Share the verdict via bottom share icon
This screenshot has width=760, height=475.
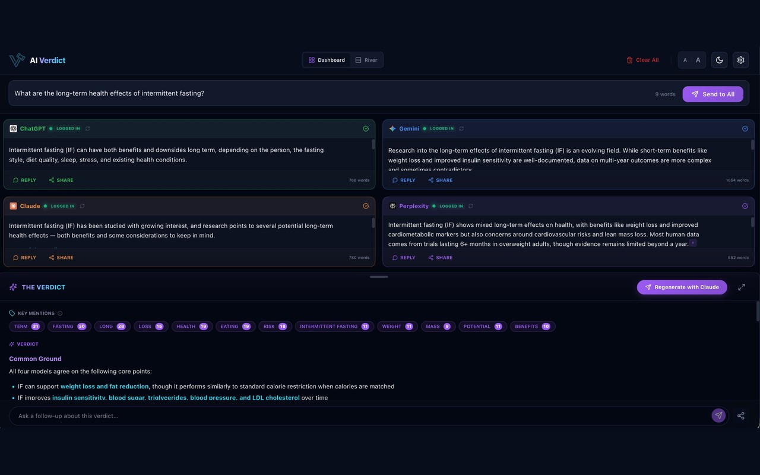pos(740,416)
